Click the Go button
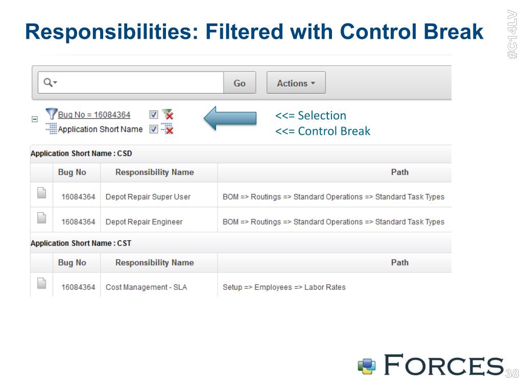Viewport: 523px width, 392px height. [x=240, y=83]
